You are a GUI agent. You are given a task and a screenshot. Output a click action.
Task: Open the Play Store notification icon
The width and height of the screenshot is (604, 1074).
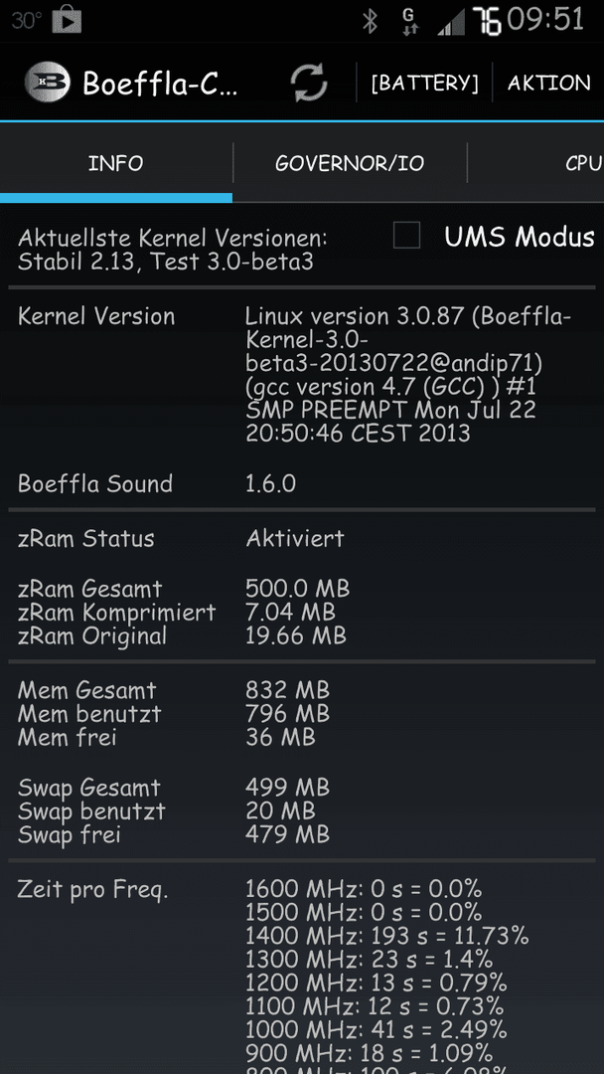tap(67, 20)
